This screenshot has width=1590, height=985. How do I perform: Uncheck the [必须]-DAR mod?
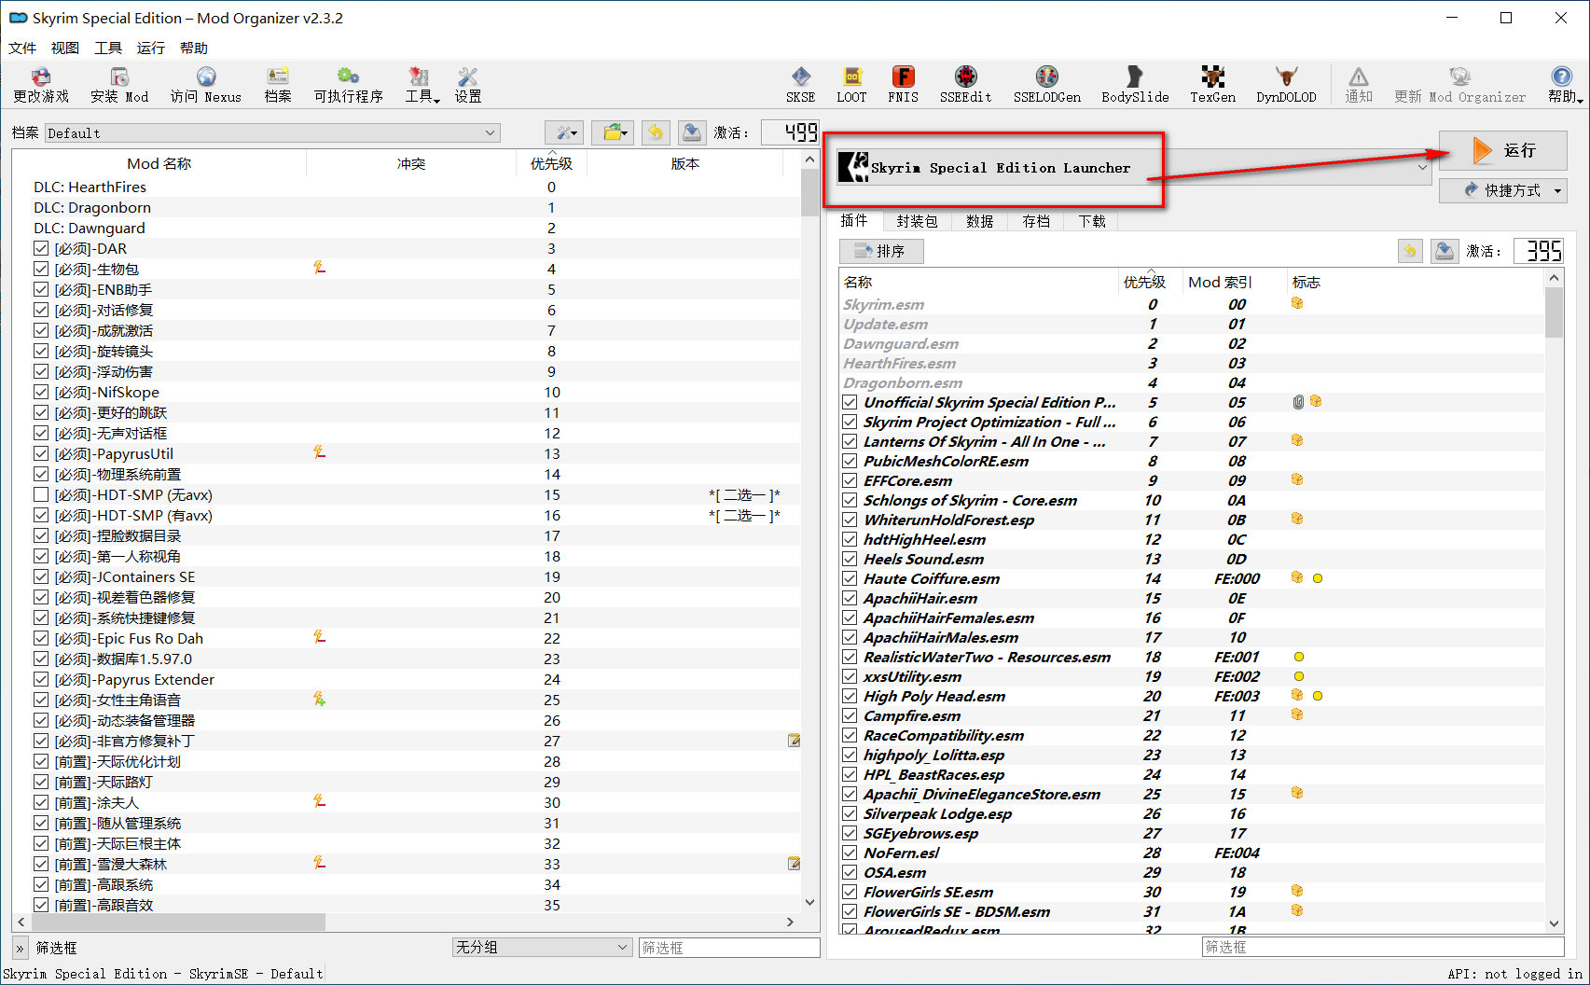41,248
